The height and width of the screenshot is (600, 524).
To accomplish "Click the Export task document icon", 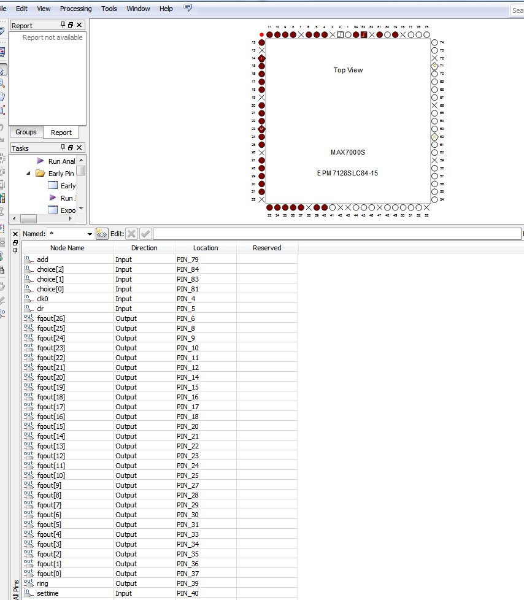I will pyautogui.click(x=53, y=210).
